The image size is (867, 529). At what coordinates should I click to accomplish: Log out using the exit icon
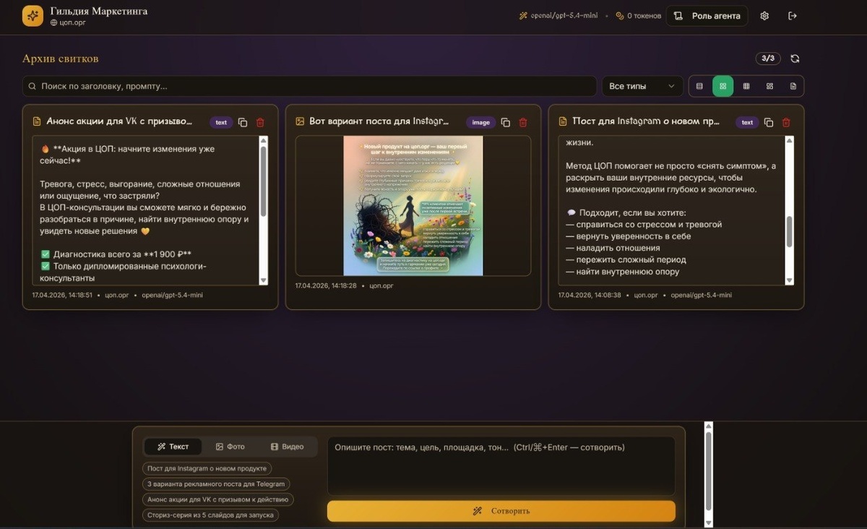coord(793,16)
